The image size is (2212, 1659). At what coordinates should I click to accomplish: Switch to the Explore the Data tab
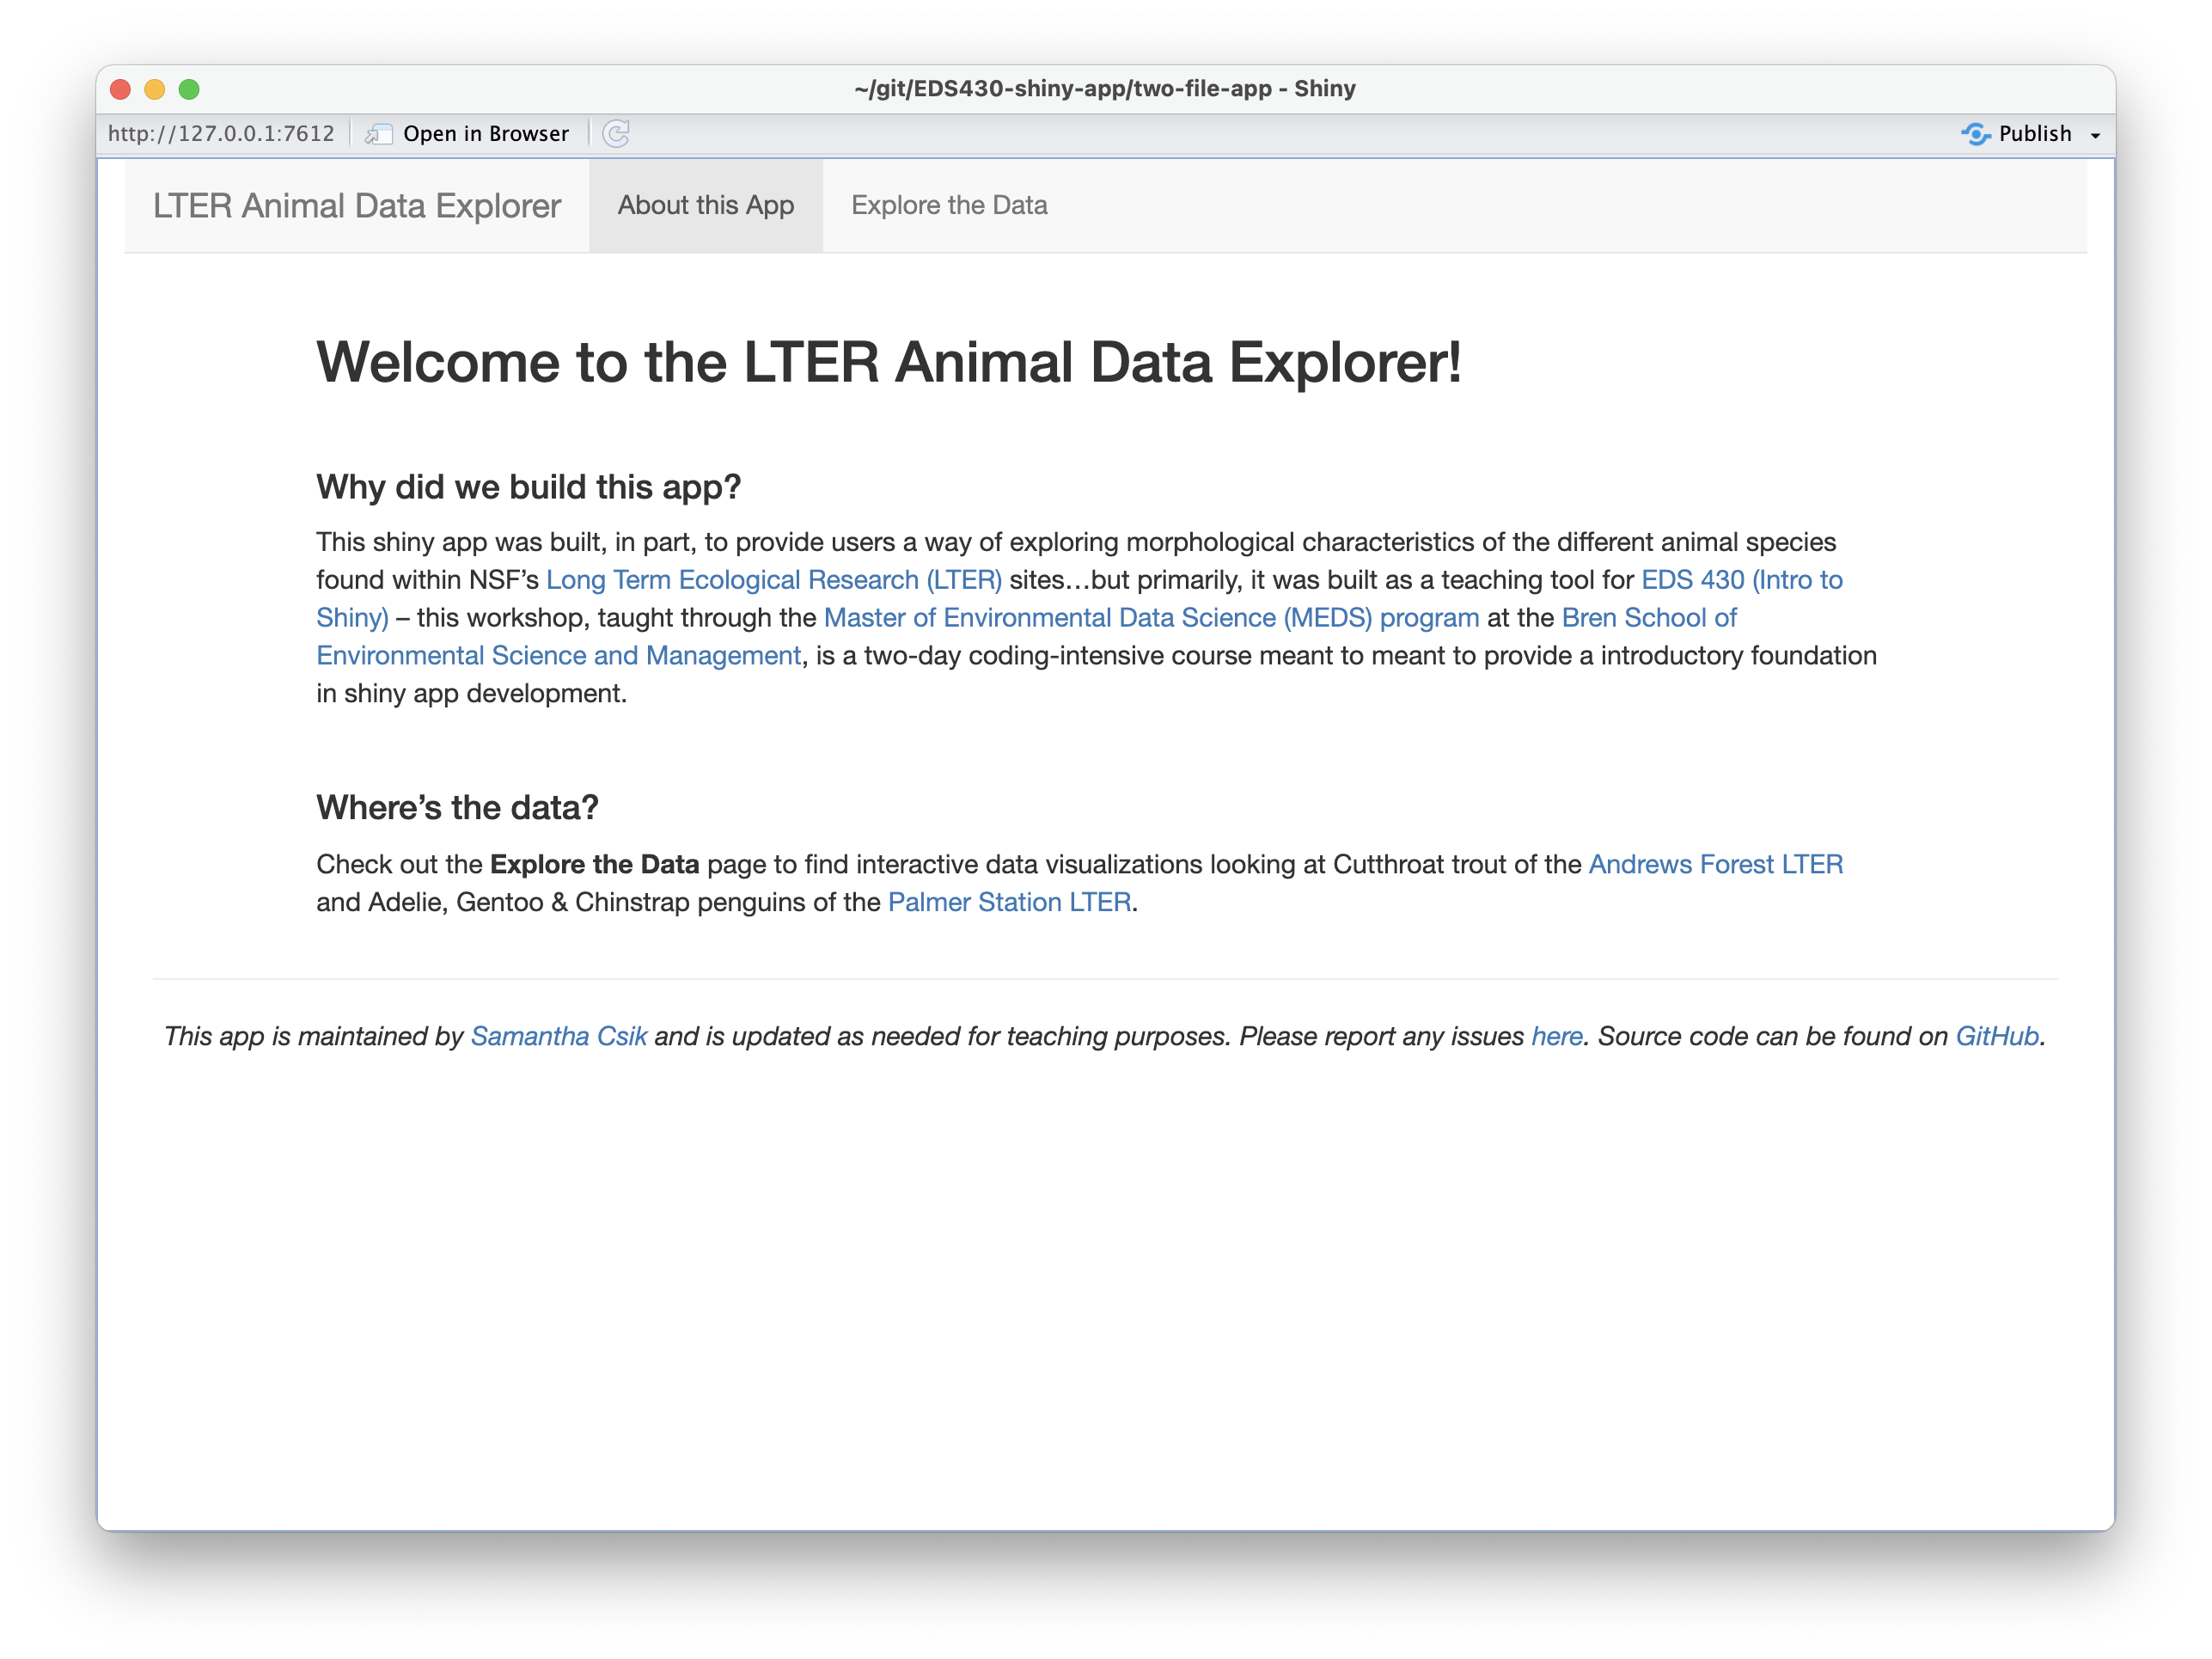pos(948,205)
